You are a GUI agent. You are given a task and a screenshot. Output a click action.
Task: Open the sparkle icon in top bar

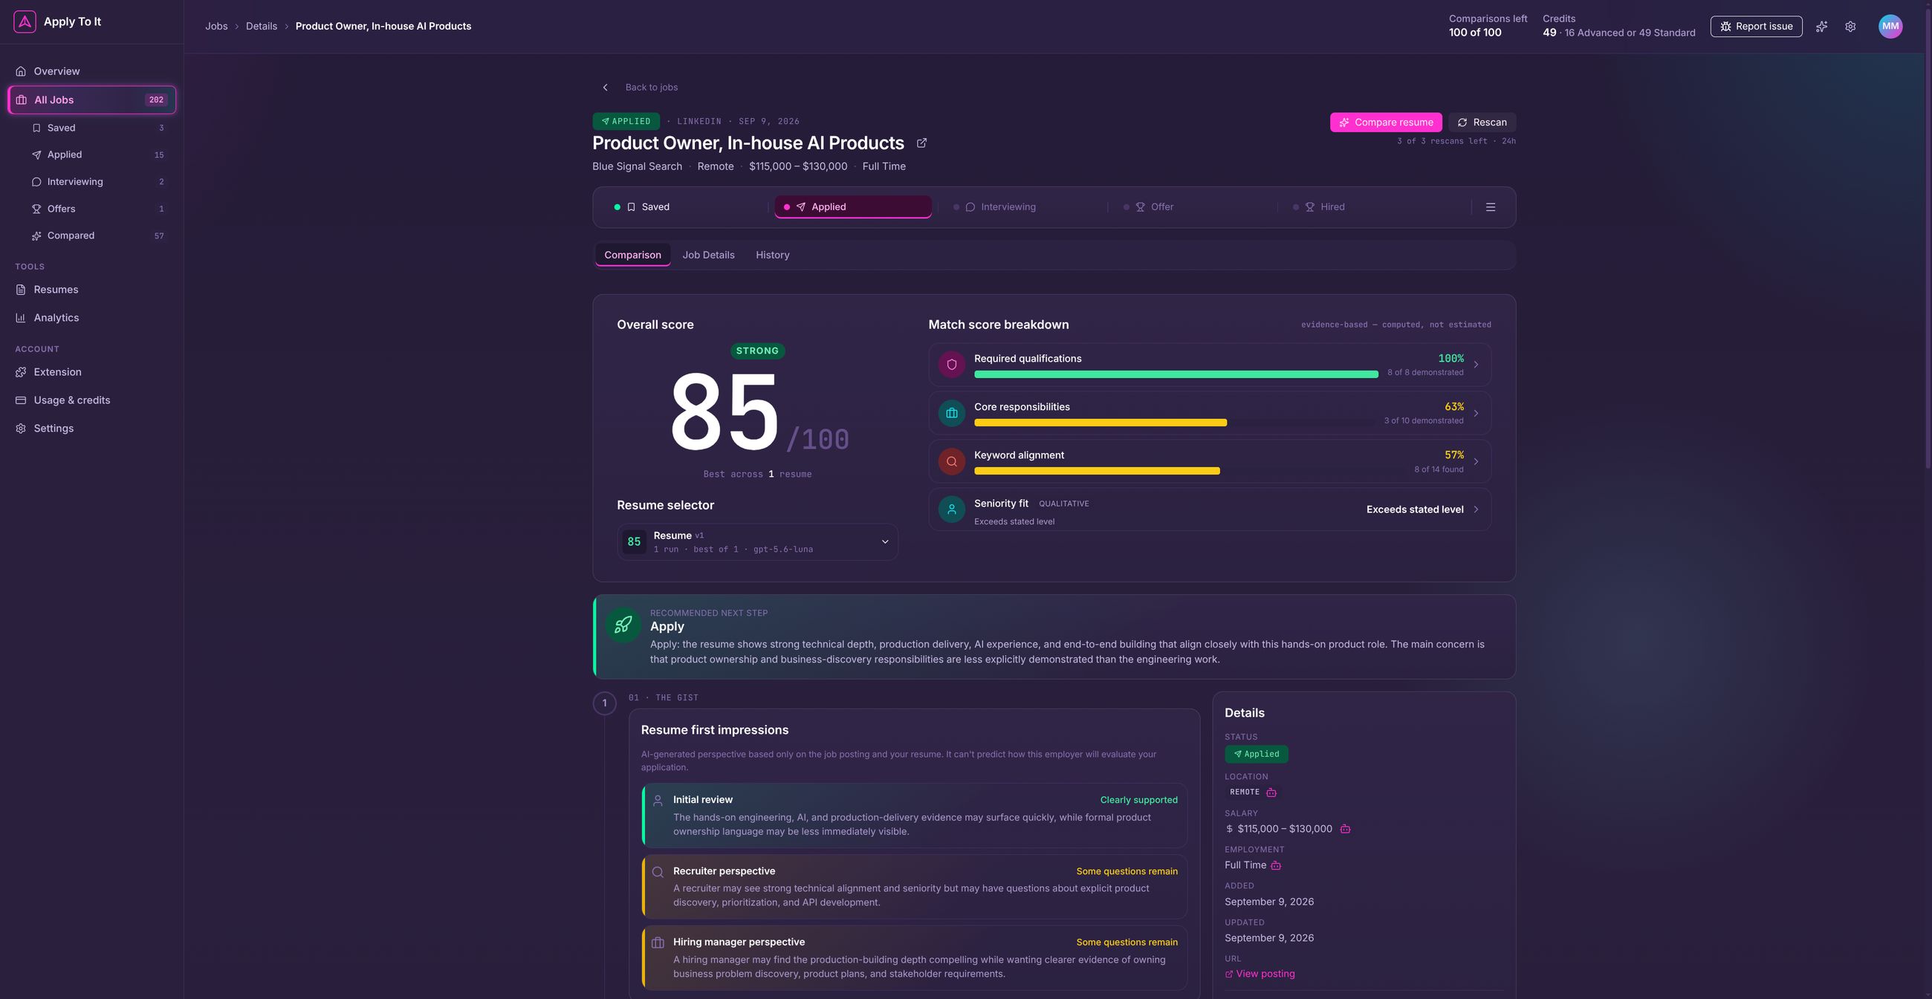[1821, 26]
